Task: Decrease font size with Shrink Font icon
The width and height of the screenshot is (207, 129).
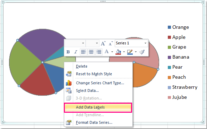Action: click(x=111, y=43)
